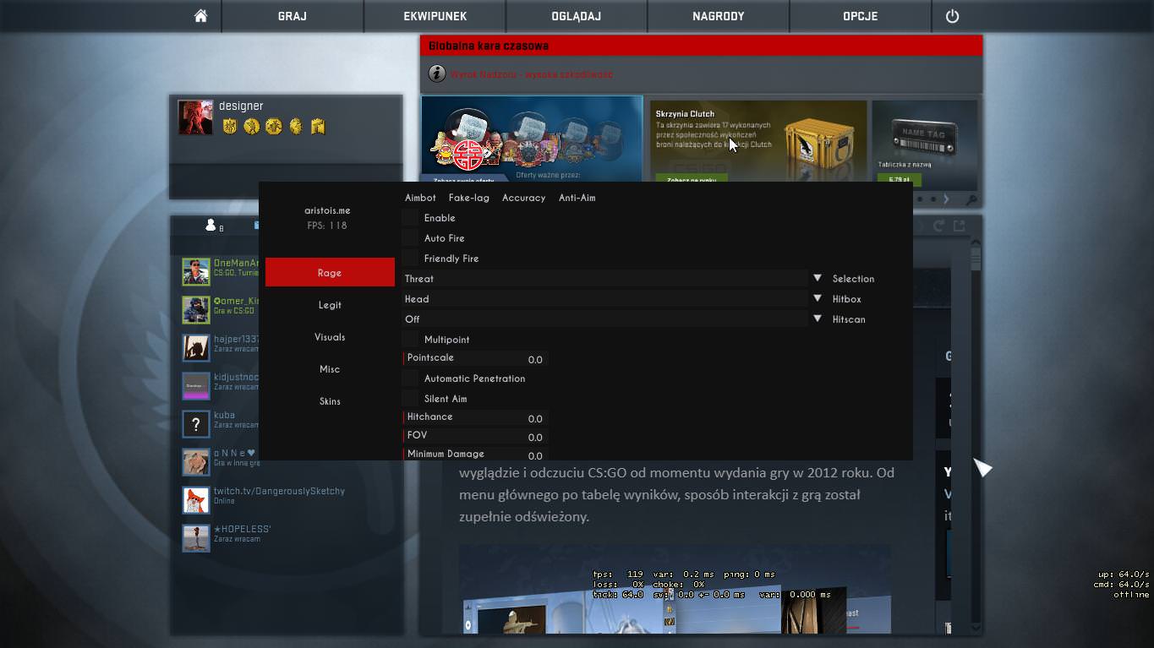Open news in external window icon

(959, 226)
